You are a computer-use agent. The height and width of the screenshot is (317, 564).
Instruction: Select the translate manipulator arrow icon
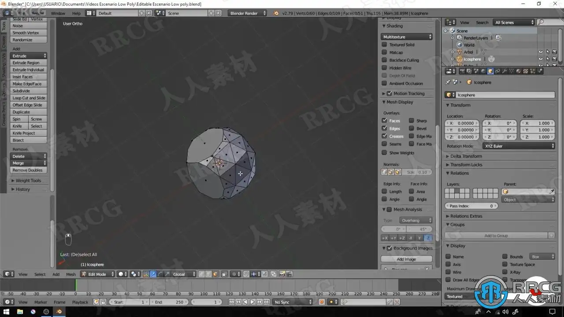[x=153, y=274]
